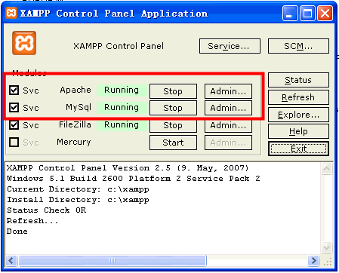This screenshot has height=273, width=339.
Task: Click log line 'XAMPP Control Panel Version 2.5'
Action: click(88, 167)
